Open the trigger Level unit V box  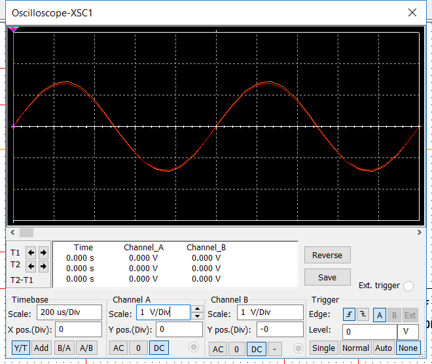tap(407, 332)
